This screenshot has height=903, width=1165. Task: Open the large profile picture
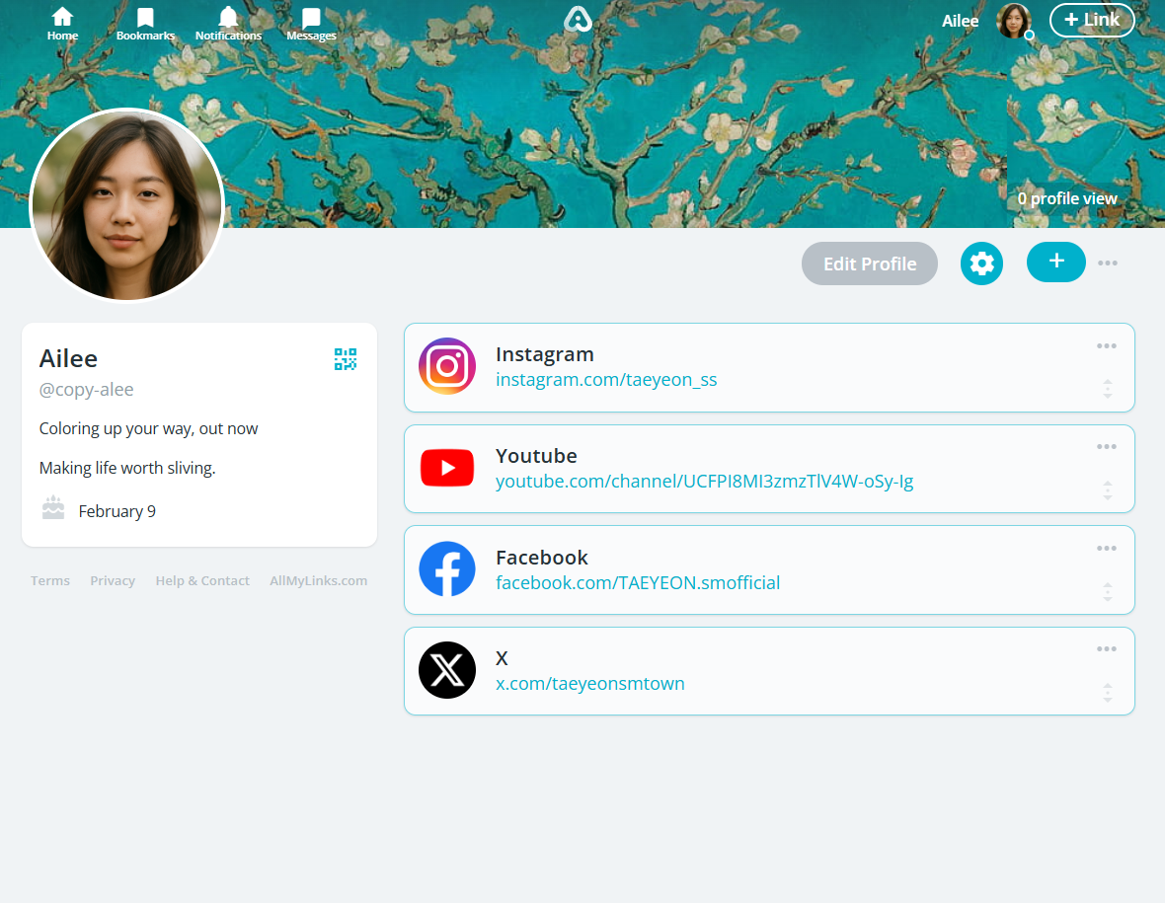[x=127, y=205]
